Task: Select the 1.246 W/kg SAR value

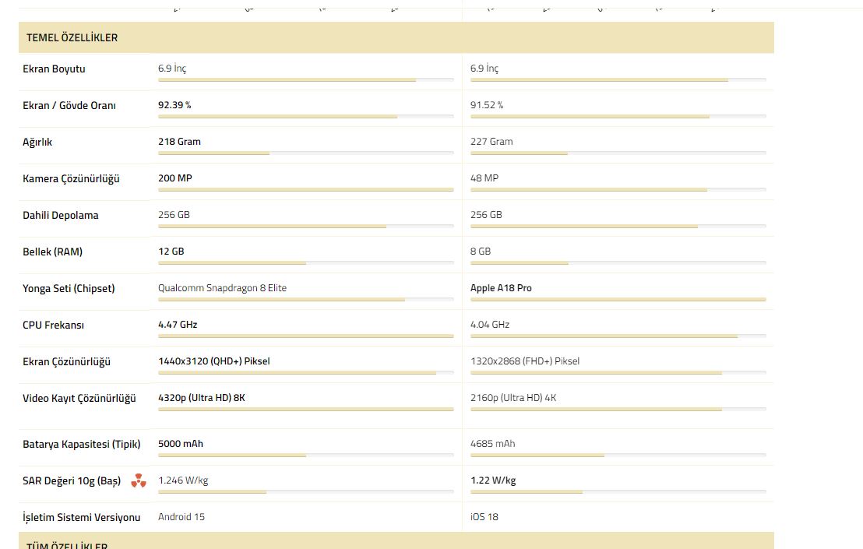Action: tap(183, 480)
